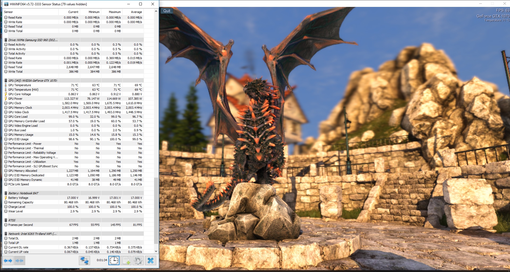The width and height of the screenshot is (510, 272).
Task: Select the GPU Bus Load row
Action: point(73,130)
